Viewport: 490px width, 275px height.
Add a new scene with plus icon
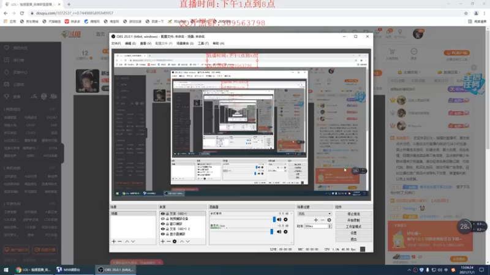coord(114,241)
